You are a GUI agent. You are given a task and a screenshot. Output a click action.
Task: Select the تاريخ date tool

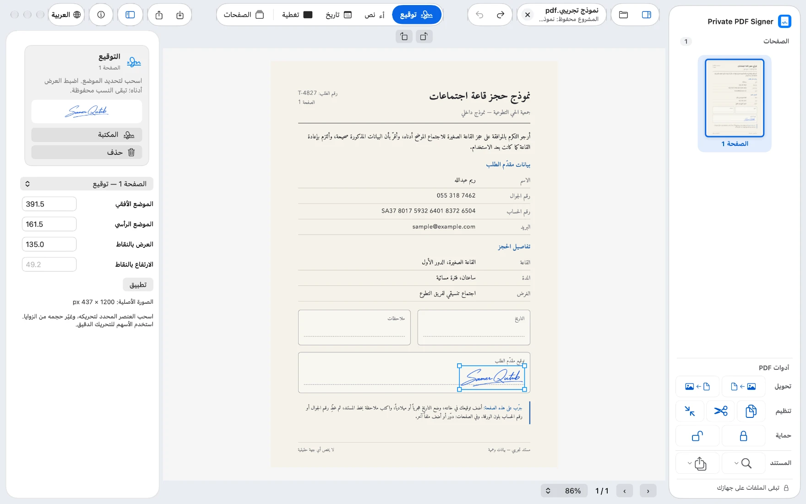(x=339, y=15)
